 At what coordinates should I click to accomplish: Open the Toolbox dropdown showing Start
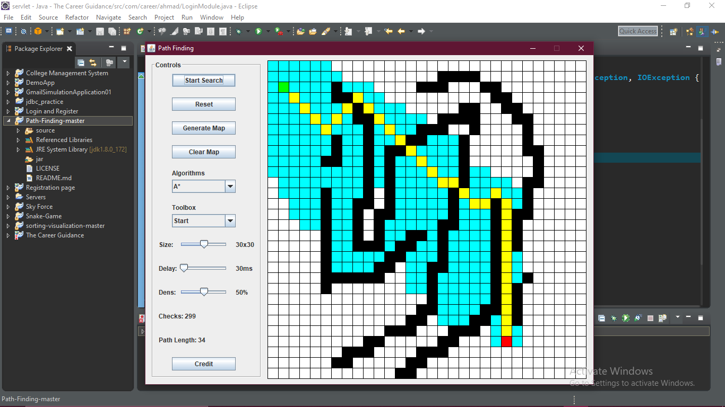point(230,220)
